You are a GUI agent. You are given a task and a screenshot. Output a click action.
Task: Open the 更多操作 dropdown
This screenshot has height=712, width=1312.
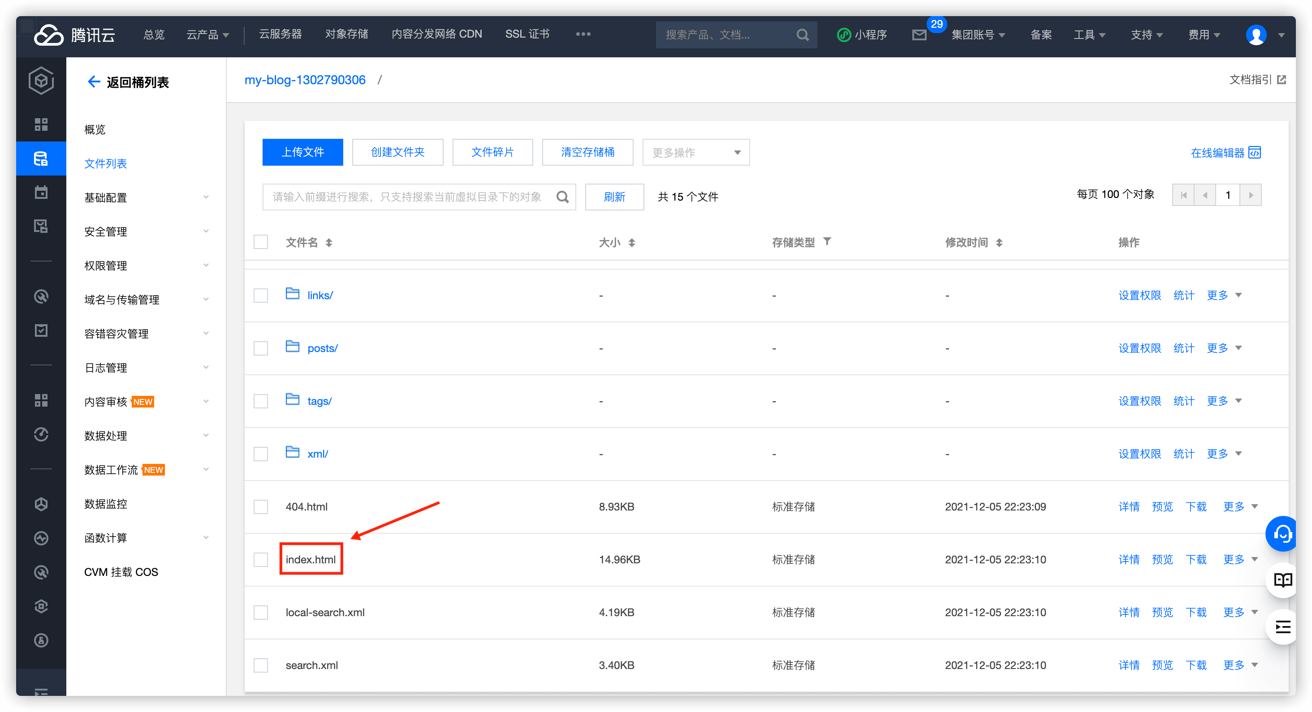(696, 153)
